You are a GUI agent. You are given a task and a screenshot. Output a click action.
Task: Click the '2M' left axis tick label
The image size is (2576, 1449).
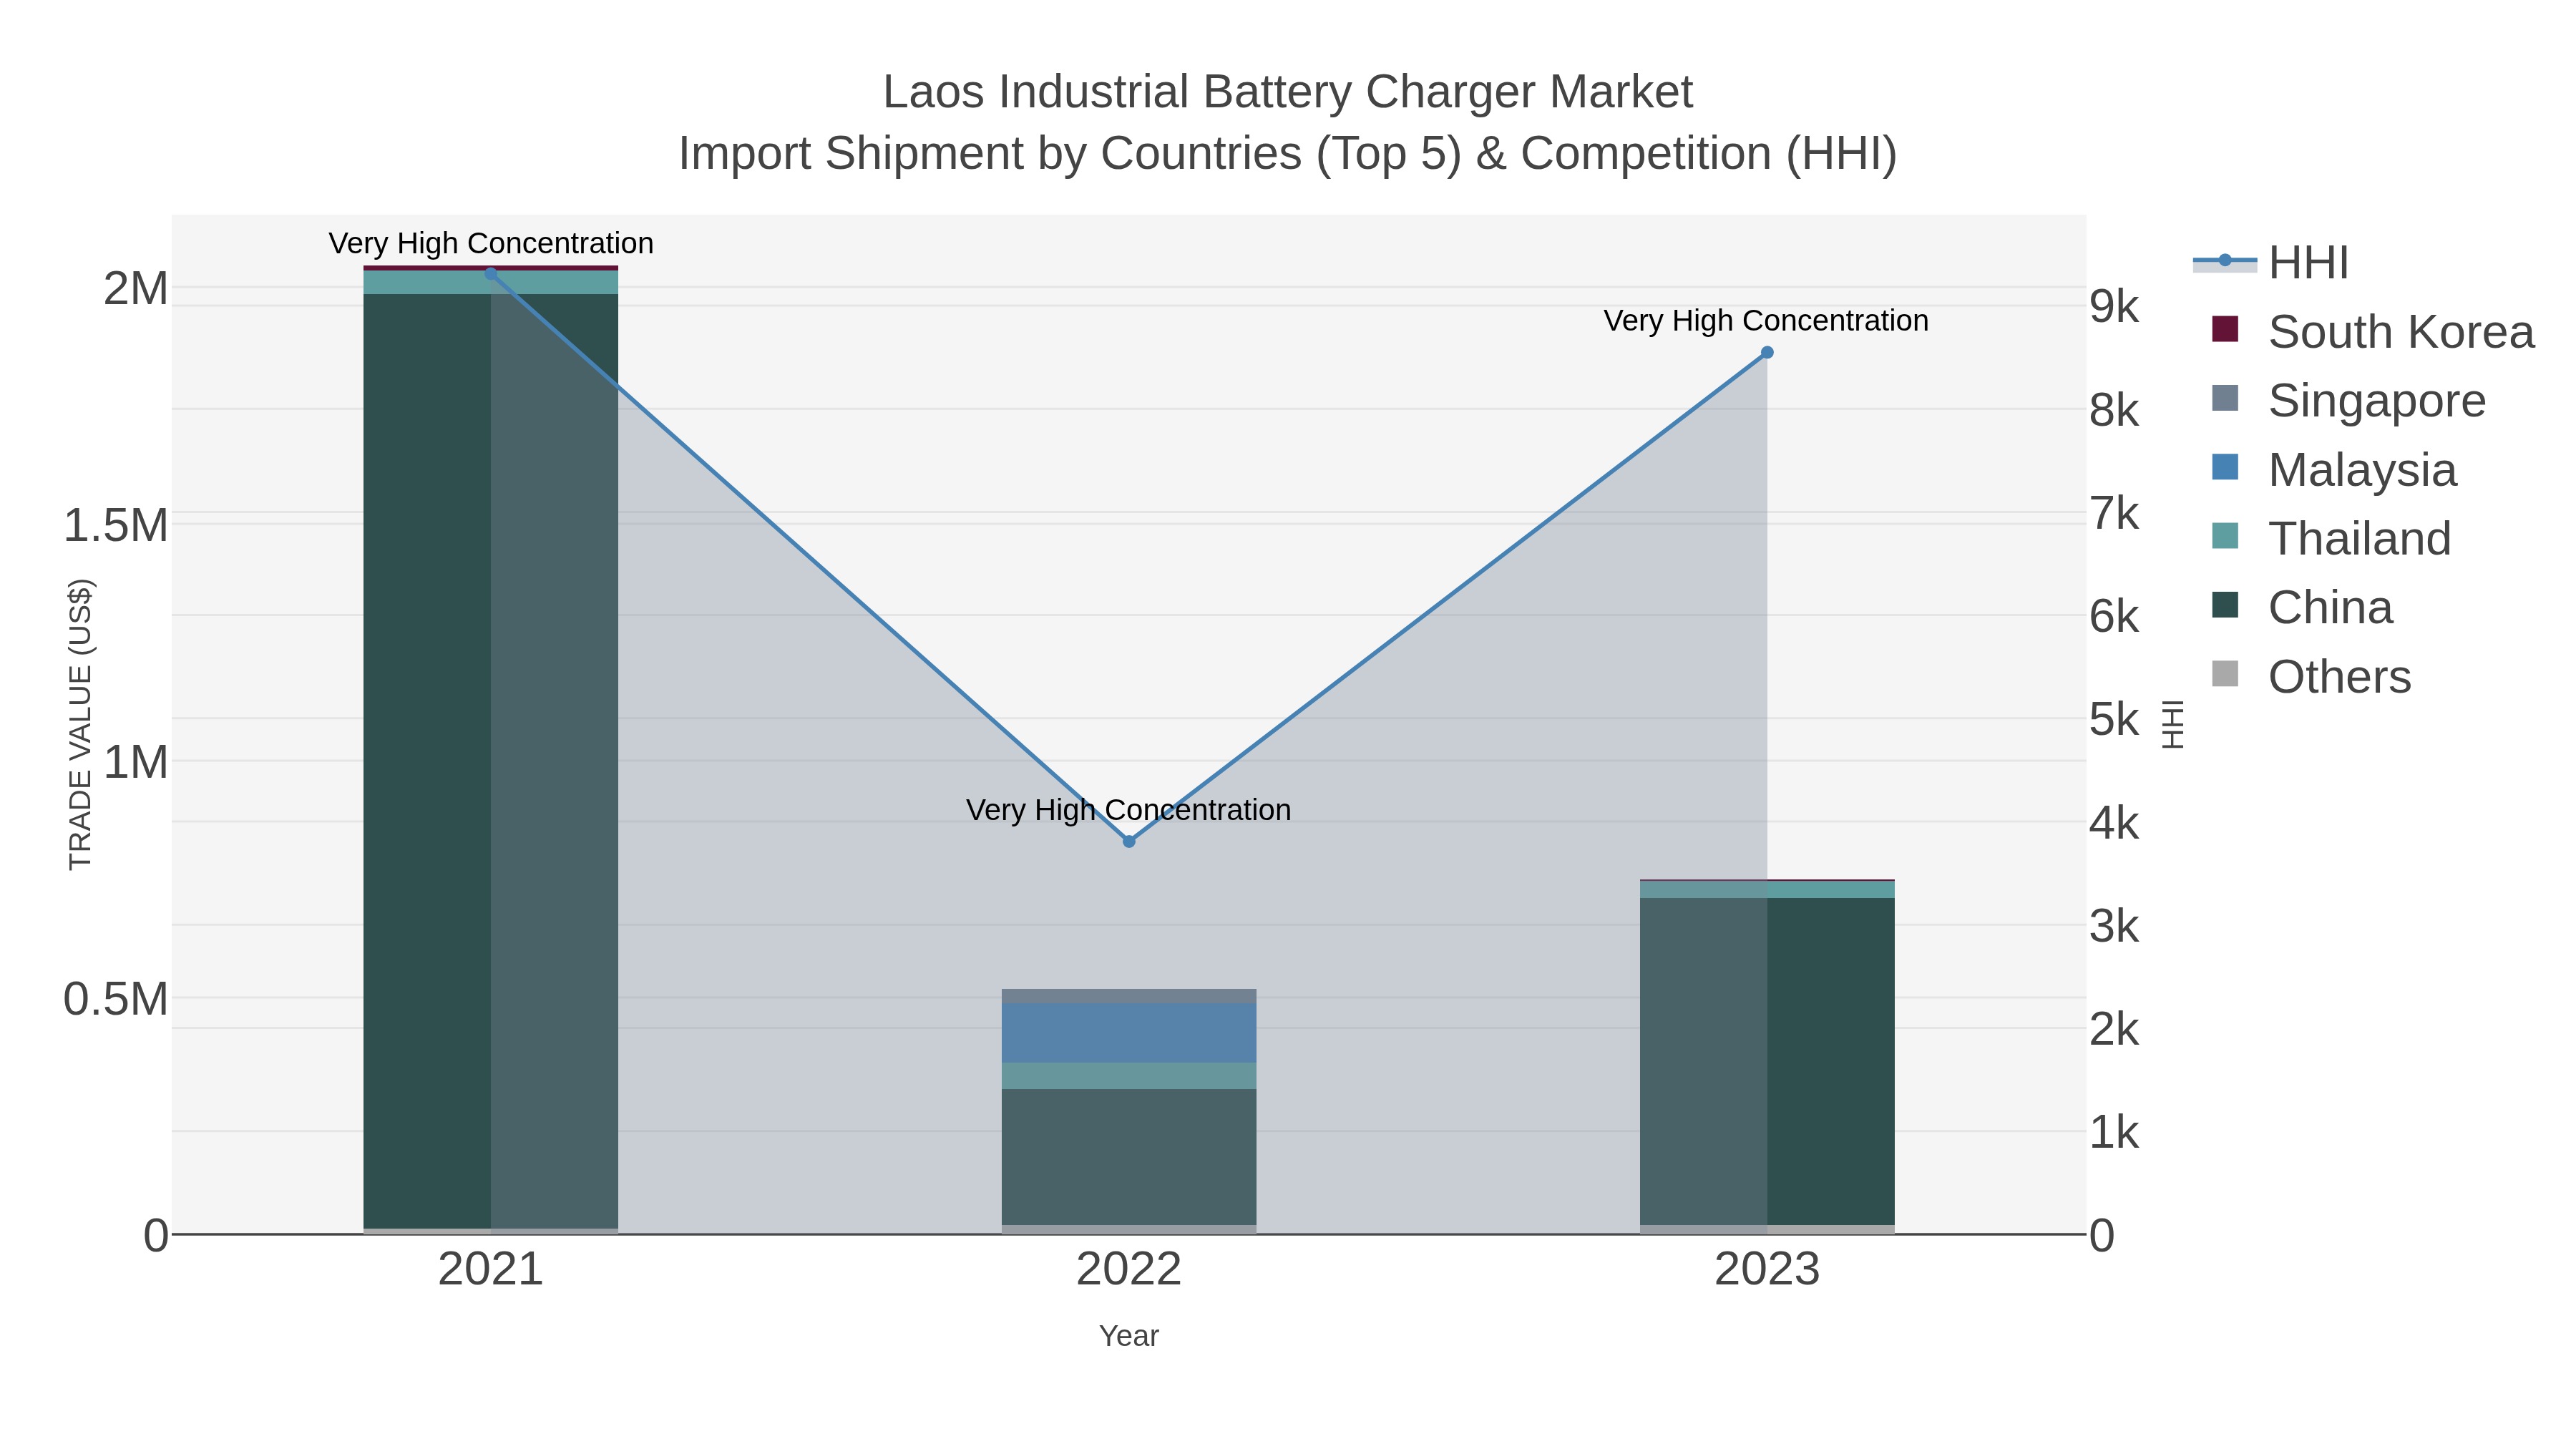coord(136,289)
